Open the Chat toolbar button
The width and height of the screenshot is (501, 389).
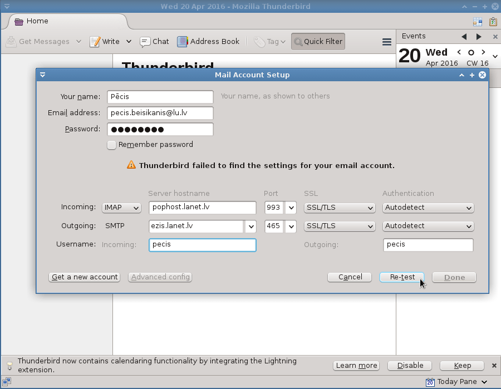154,42
